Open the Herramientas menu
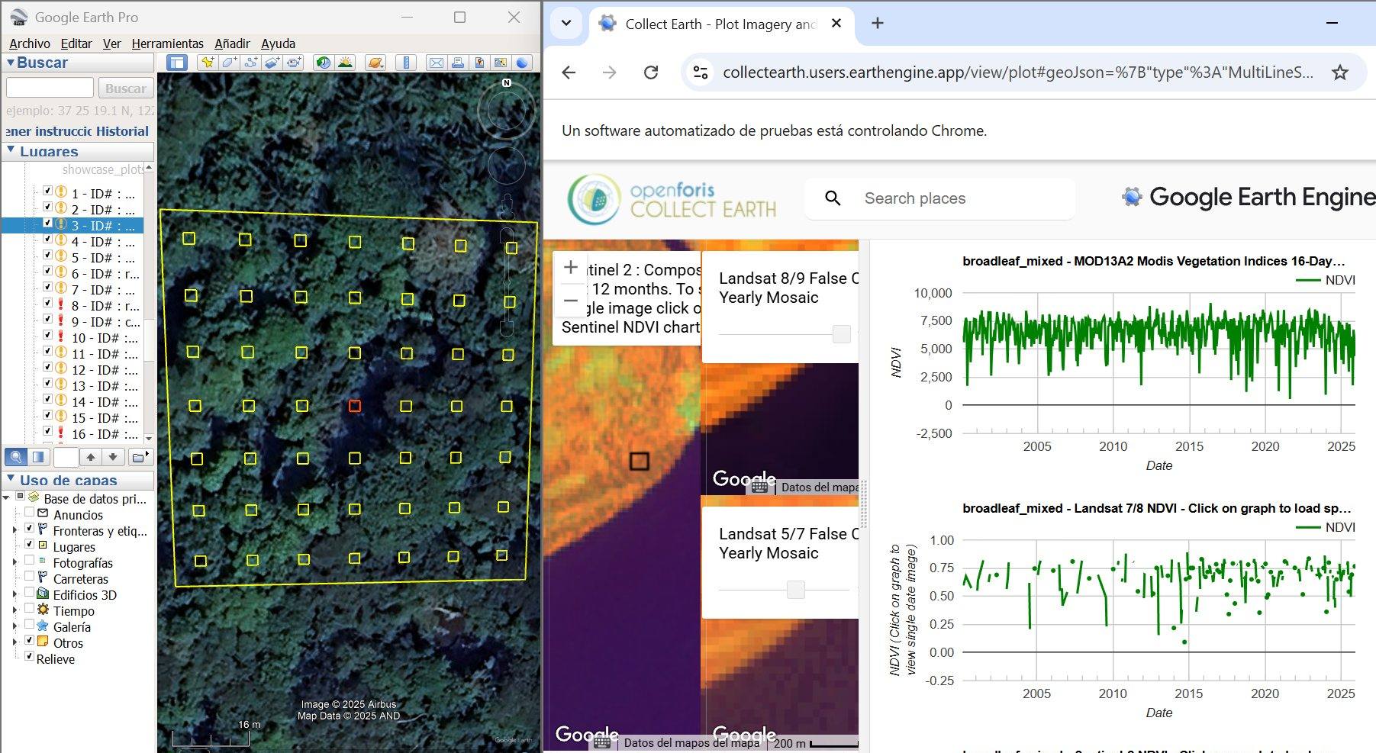The height and width of the screenshot is (753, 1376). pos(167,43)
